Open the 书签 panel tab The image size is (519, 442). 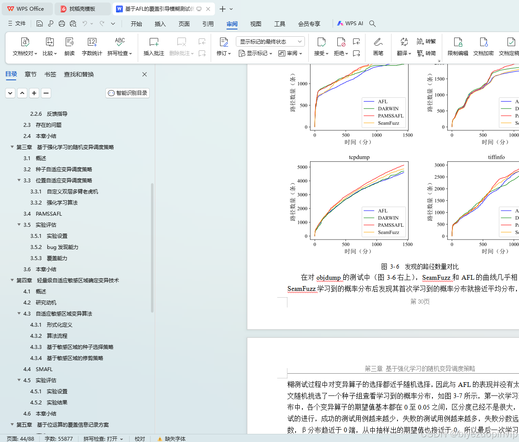pyautogui.click(x=50, y=74)
